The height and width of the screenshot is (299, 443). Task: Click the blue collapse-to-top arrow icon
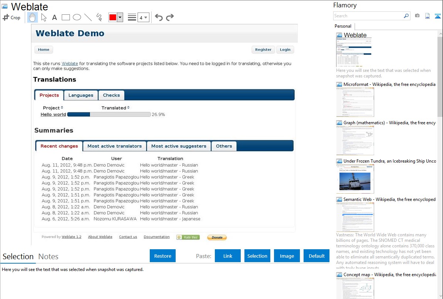[437, 16]
